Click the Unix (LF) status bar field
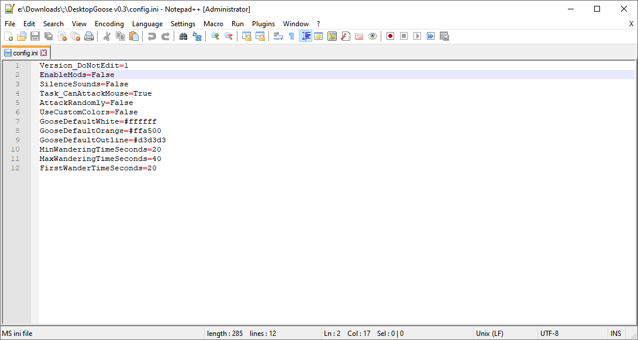638x340 pixels. (489, 334)
